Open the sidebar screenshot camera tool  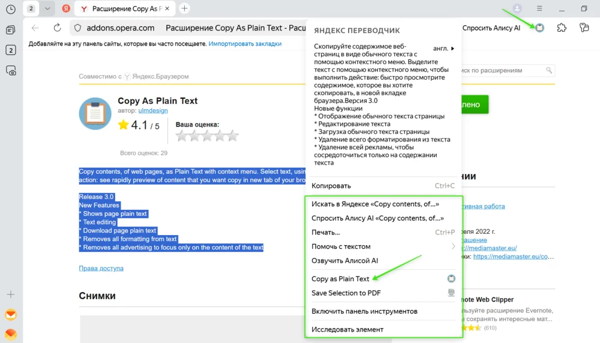(11, 71)
